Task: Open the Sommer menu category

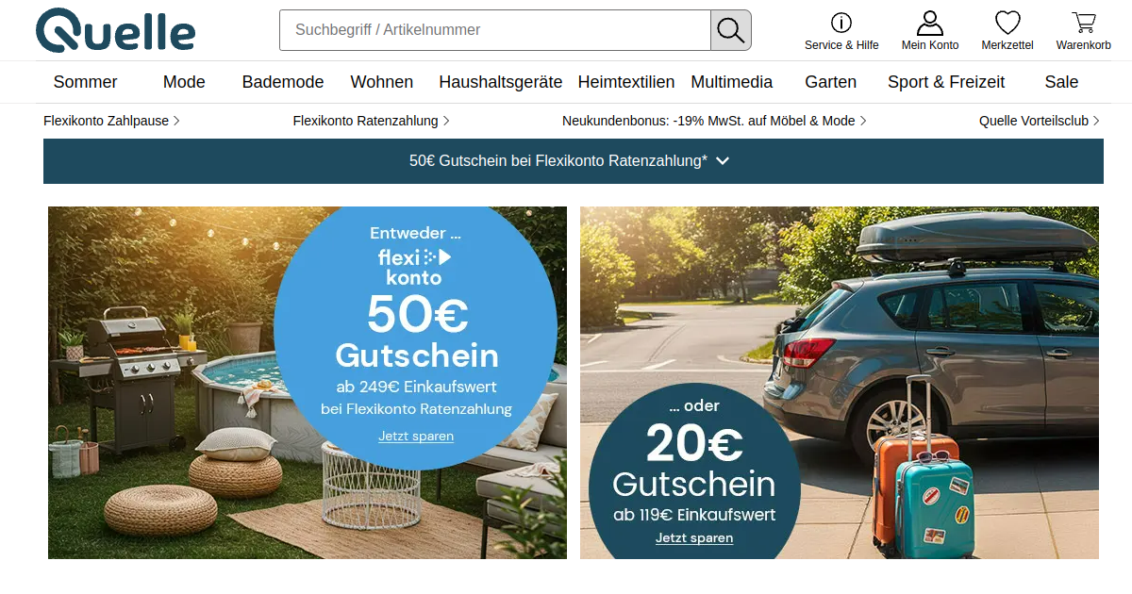Action: tap(86, 82)
